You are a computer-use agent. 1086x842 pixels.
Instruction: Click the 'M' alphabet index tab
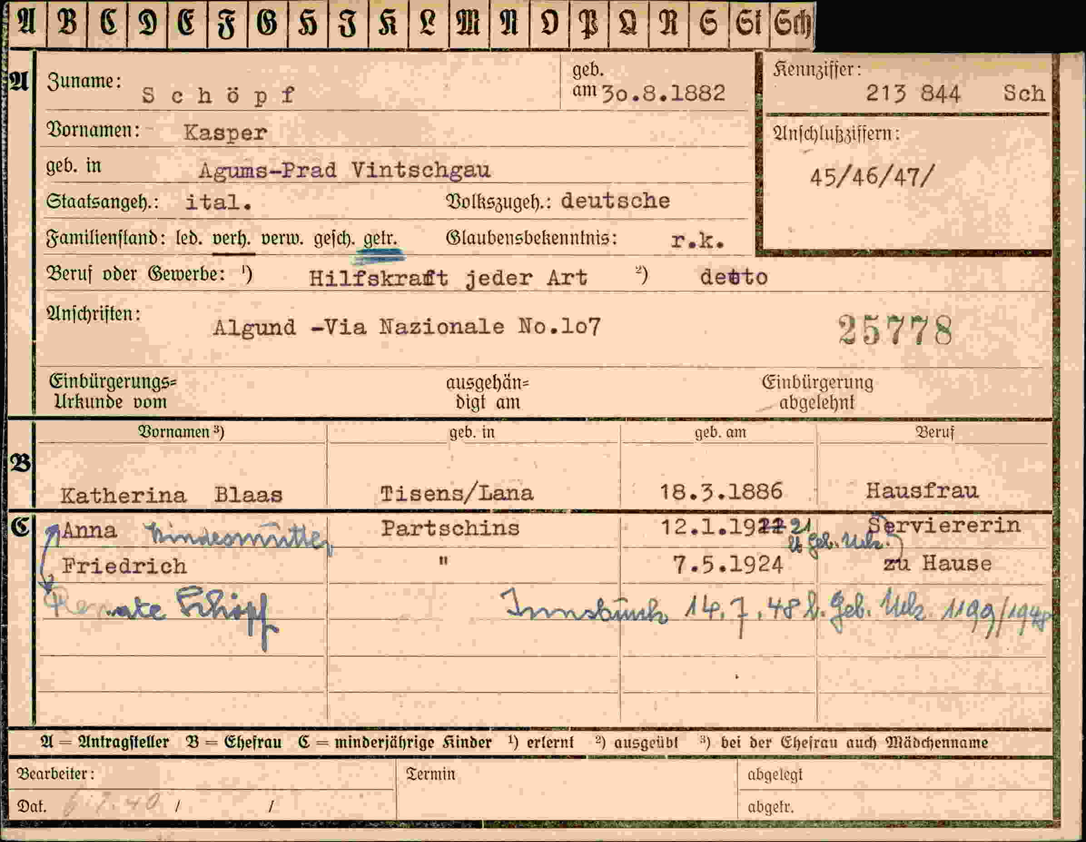point(469,24)
